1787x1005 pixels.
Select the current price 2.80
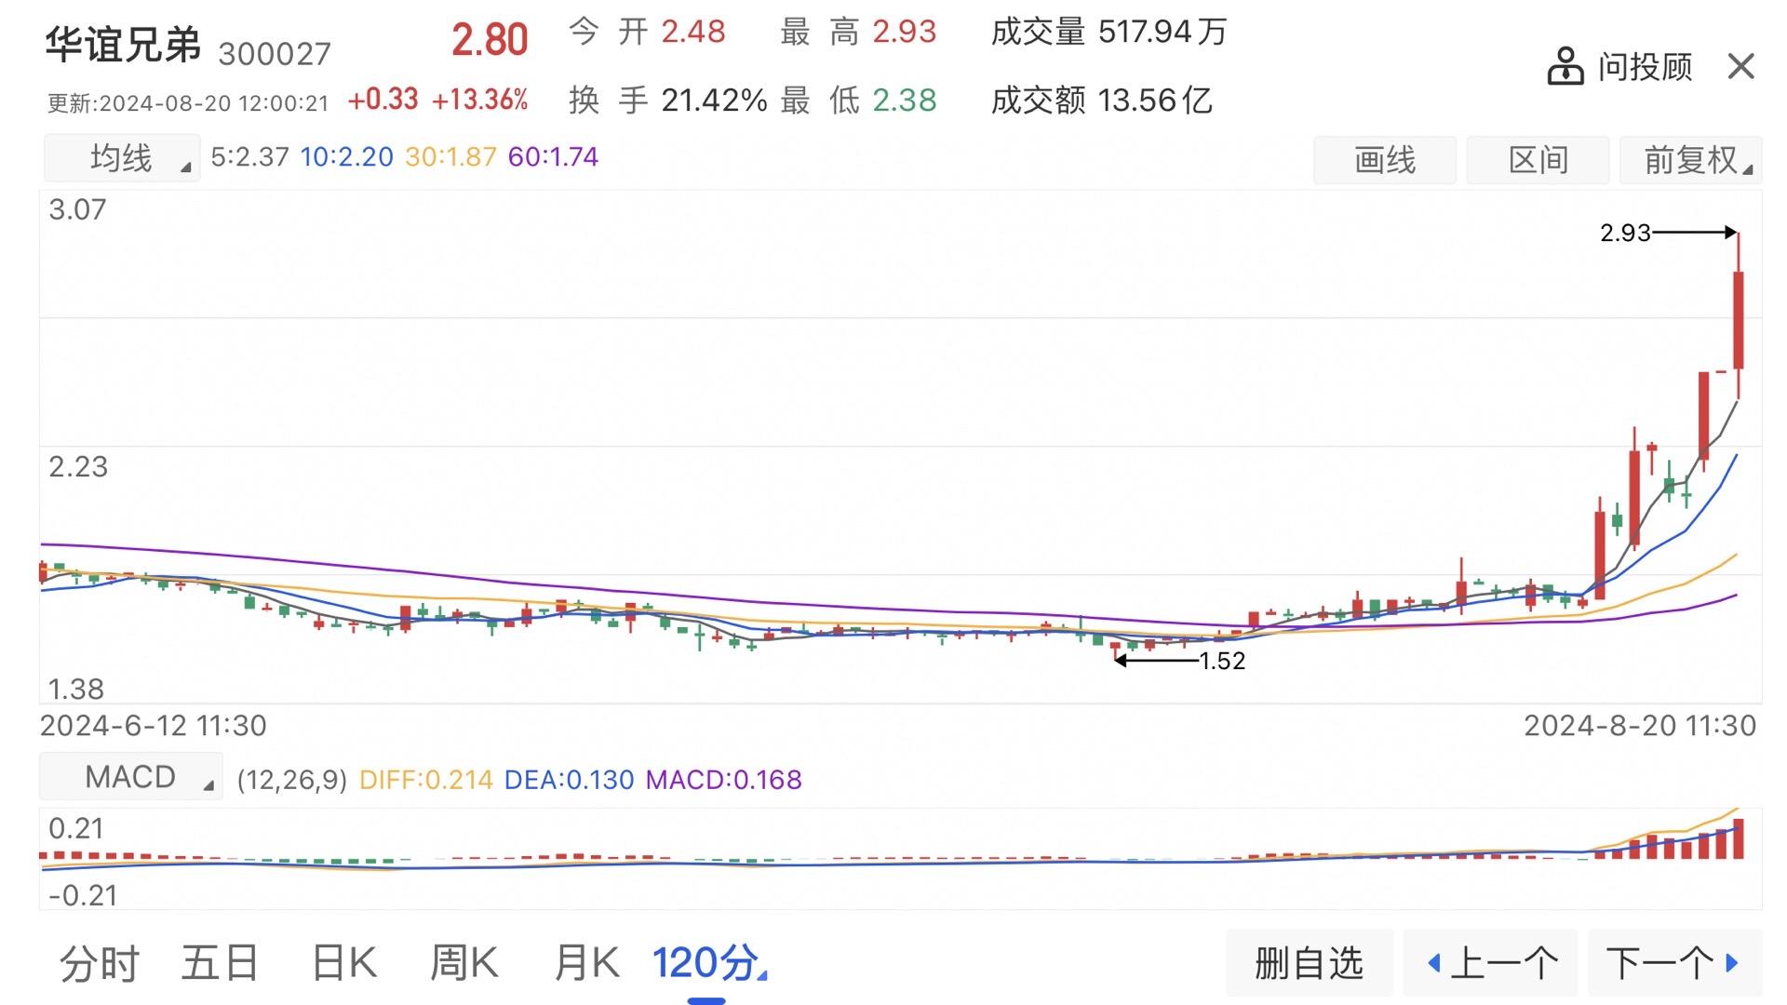point(490,40)
